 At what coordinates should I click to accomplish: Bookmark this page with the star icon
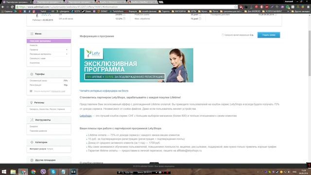(236, 7)
